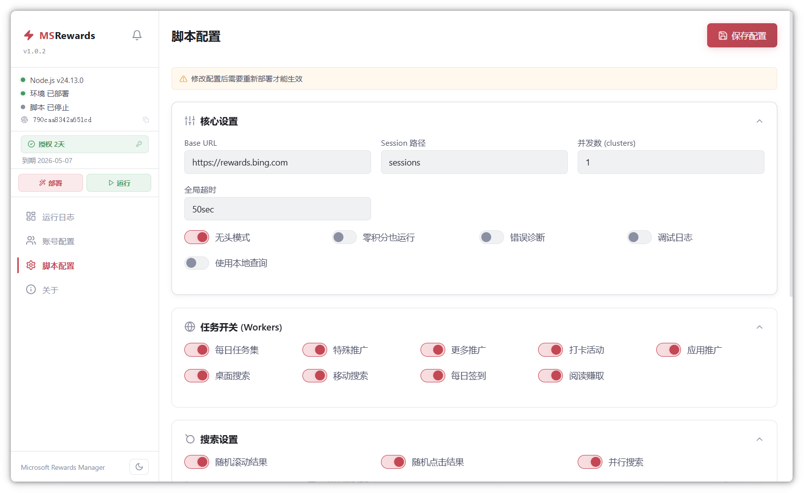
Task: Click the v1.0.2 version label
Action: [x=35, y=51]
